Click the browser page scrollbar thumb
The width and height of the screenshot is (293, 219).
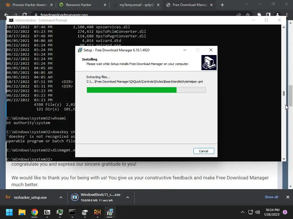290,95
